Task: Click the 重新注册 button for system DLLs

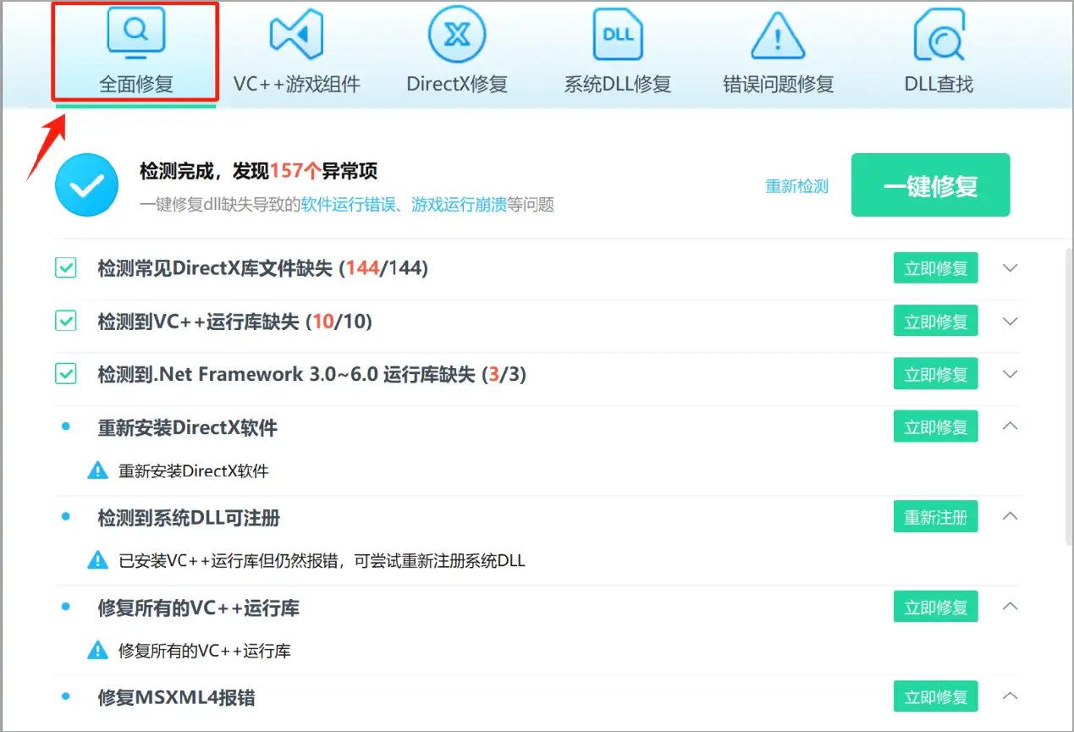Action: click(935, 516)
